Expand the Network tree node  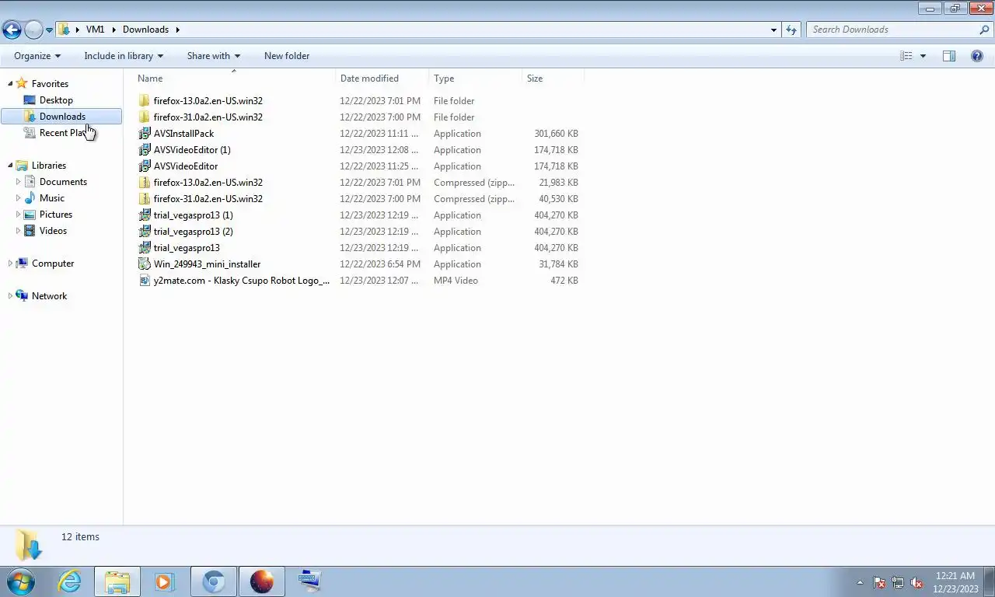coord(10,296)
